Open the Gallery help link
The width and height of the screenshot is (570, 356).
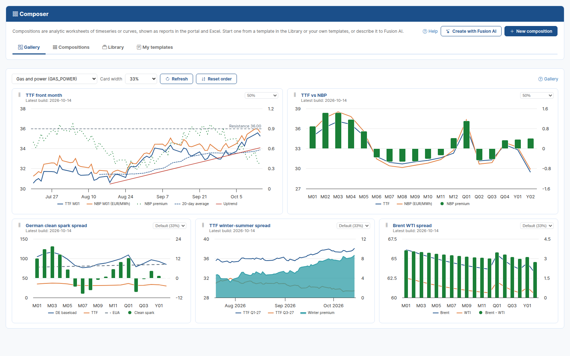pos(548,79)
